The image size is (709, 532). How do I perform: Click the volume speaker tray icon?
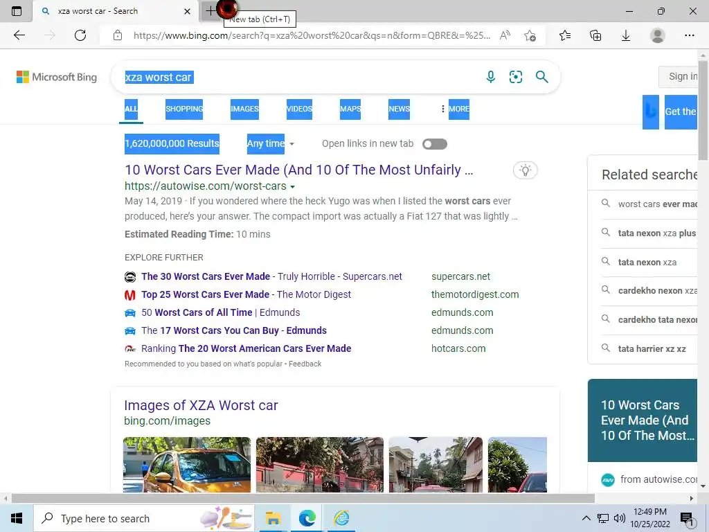tap(620, 518)
